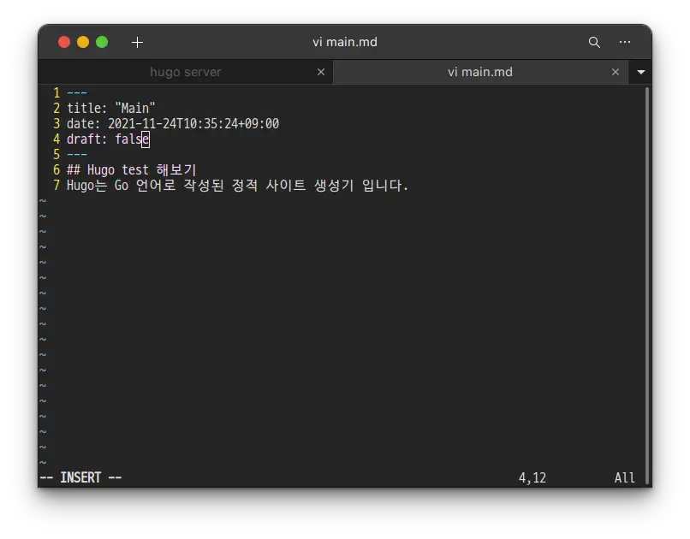Image resolution: width=690 pixels, height=539 pixels.
Task: Click the red close window button
Action: tap(64, 42)
